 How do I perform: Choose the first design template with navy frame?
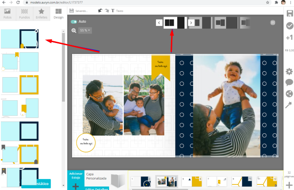(20, 39)
